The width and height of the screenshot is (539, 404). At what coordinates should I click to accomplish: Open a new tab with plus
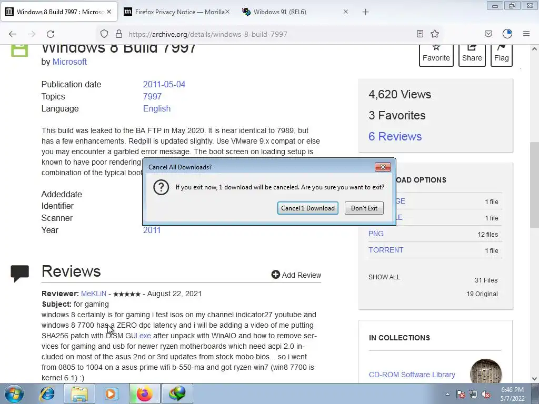[x=365, y=12]
